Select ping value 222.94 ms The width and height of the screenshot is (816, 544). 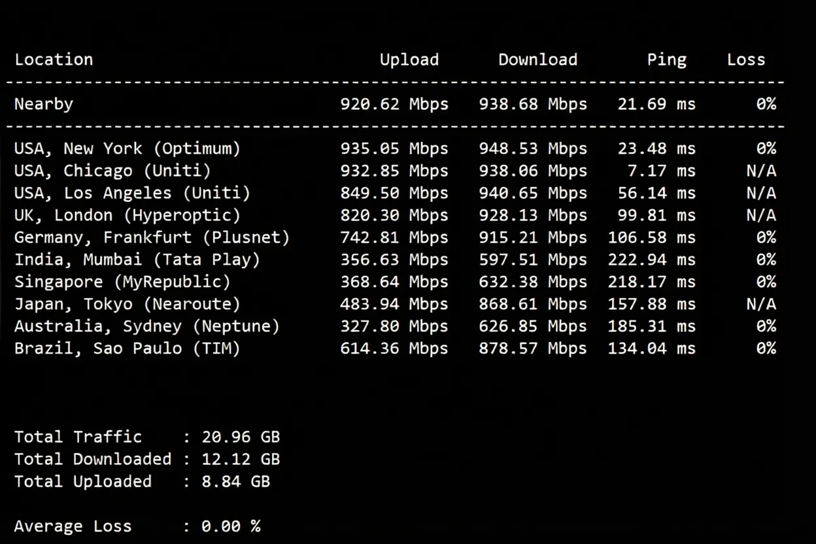click(x=652, y=260)
